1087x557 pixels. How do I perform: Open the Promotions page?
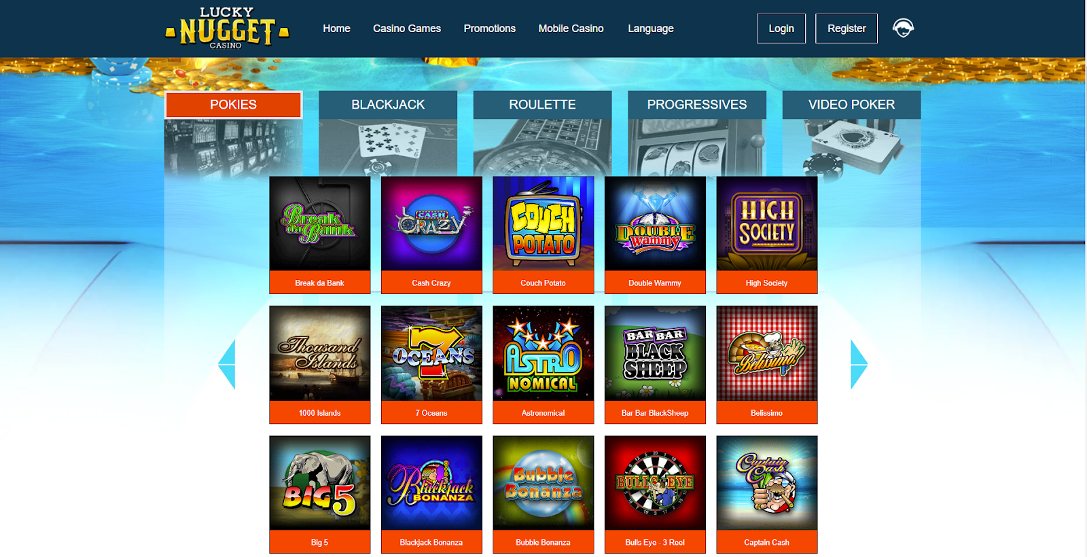pyautogui.click(x=490, y=29)
